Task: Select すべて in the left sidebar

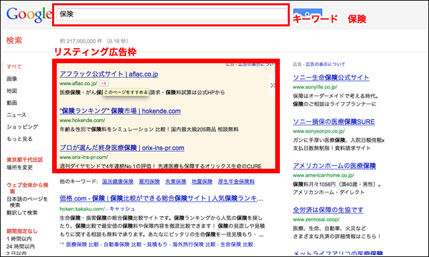Action: (14, 67)
